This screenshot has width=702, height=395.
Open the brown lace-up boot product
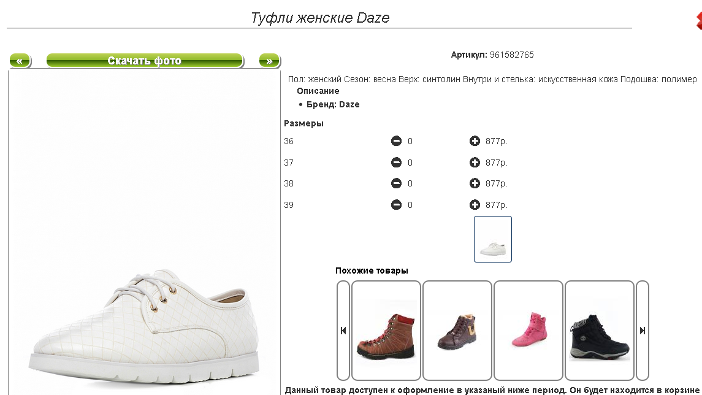click(x=386, y=331)
